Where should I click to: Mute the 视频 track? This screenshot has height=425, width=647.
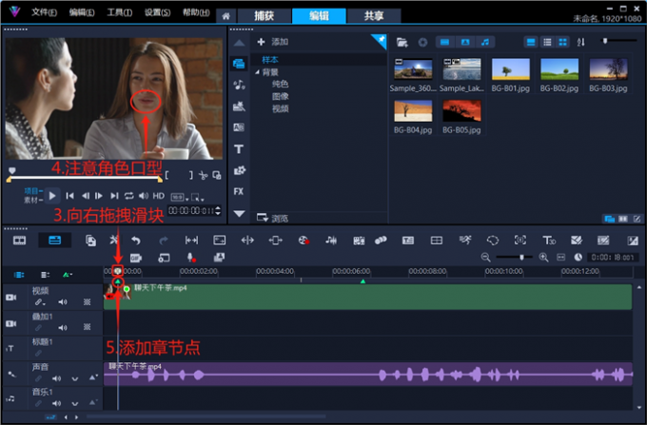(x=62, y=302)
